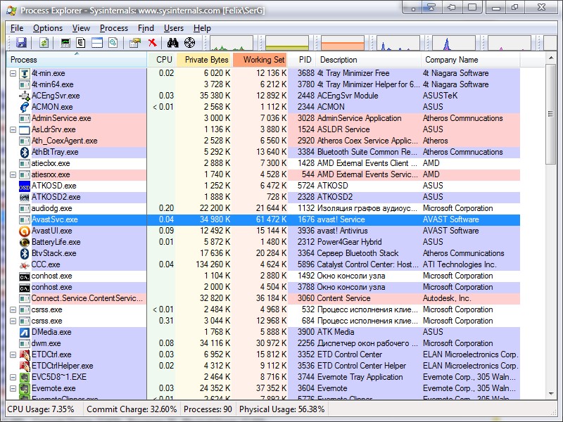This screenshot has height=422, width=563.
Task: Select the audiodg.exe process row
Action: coord(263,208)
